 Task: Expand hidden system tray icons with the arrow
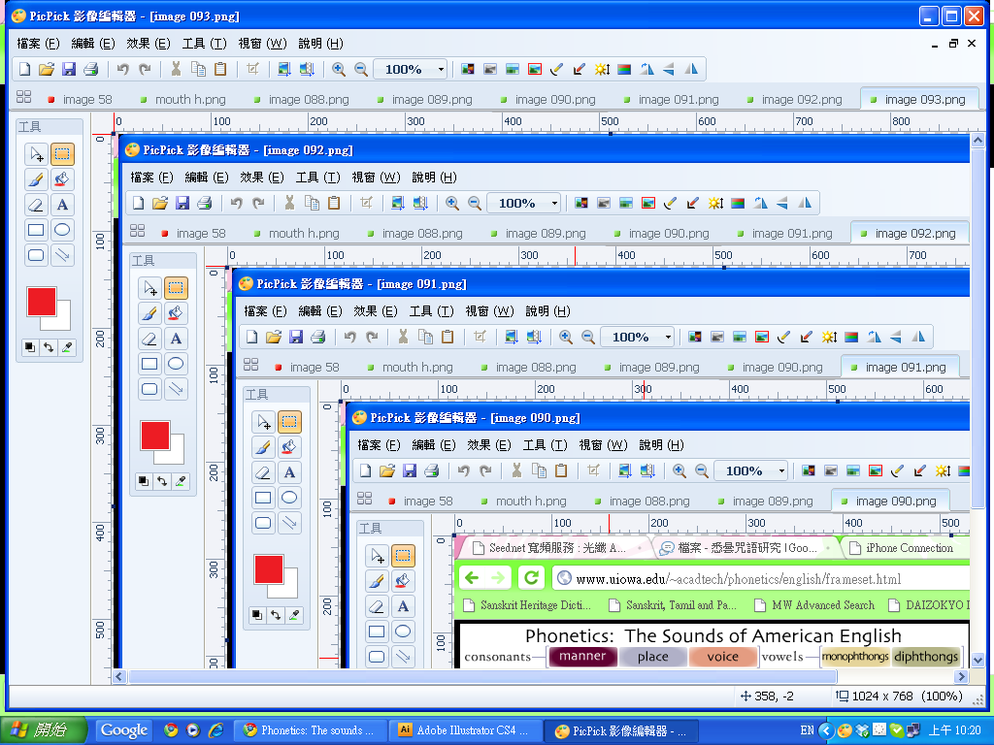826,730
